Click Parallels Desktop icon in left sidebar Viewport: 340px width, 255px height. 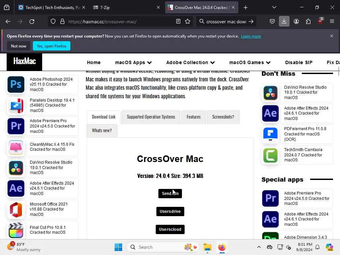16,105
